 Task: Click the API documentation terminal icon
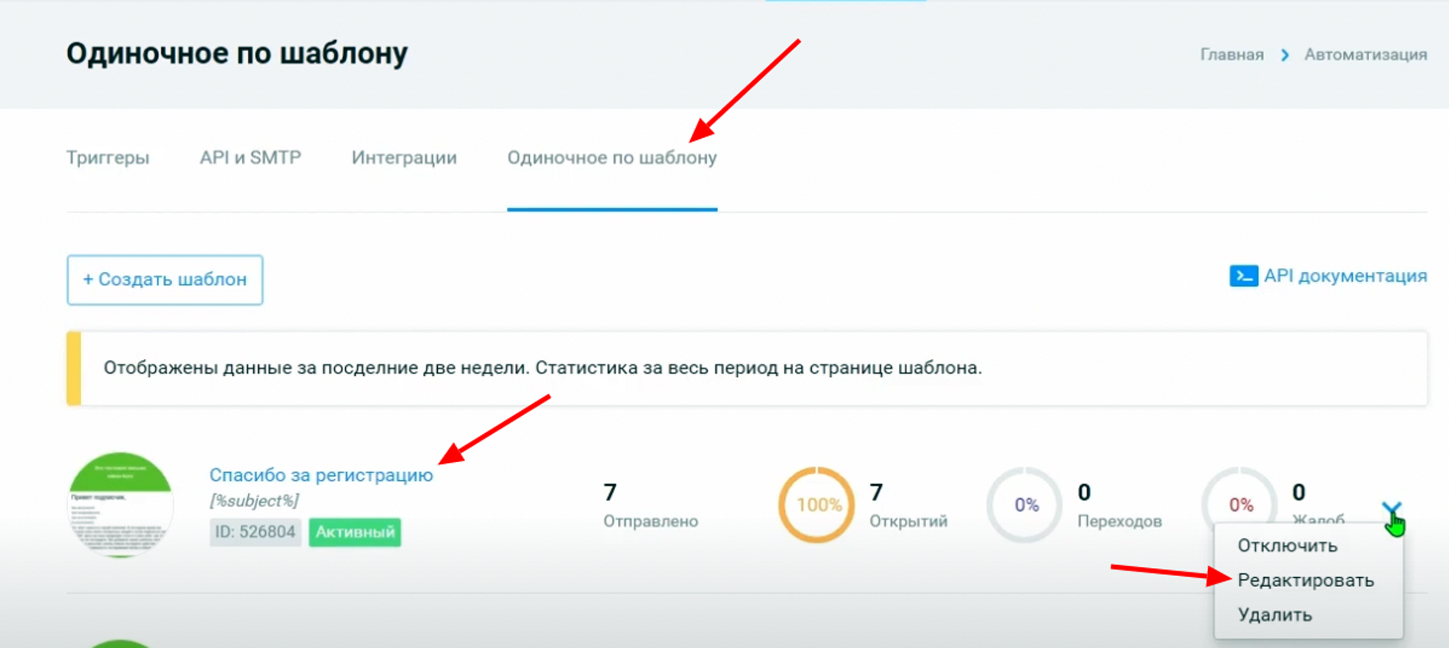[1243, 276]
